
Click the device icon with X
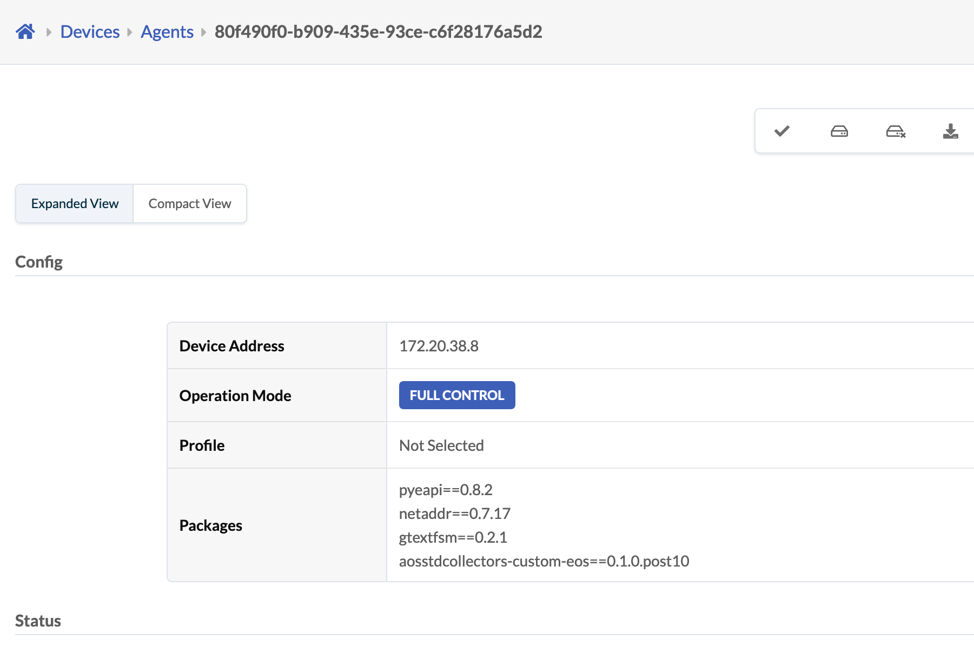point(896,131)
